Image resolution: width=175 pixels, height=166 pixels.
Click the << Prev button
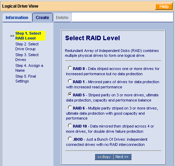coord(104,157)
